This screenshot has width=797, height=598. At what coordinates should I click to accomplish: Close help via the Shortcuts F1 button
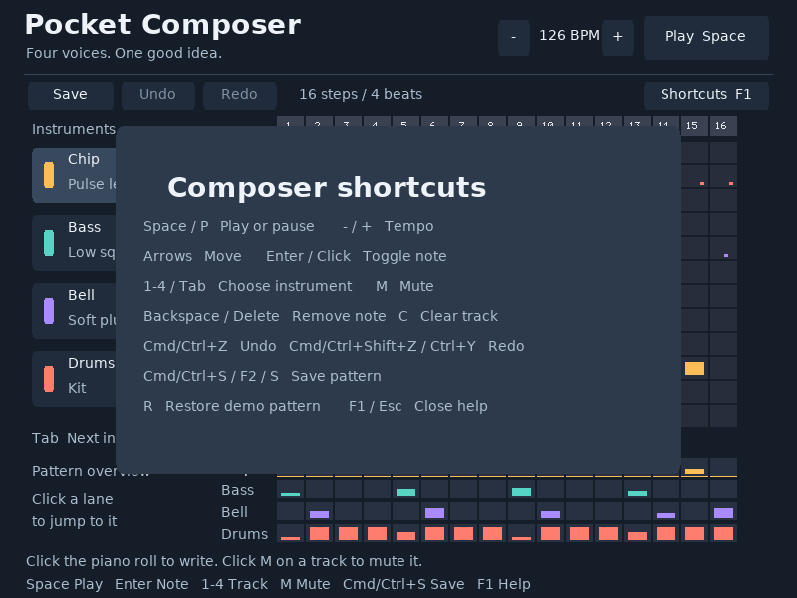706,95
